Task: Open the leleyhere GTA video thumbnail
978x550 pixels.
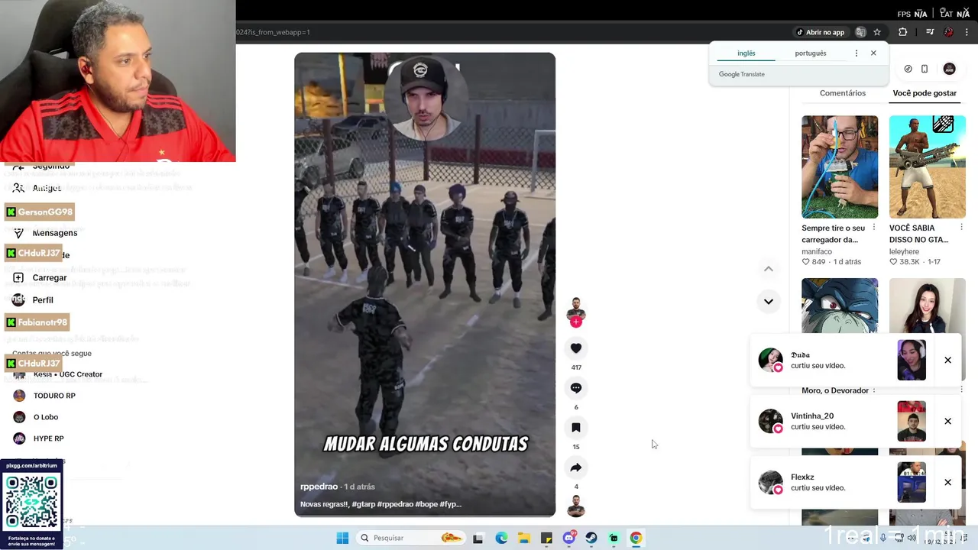Action: 928,167
